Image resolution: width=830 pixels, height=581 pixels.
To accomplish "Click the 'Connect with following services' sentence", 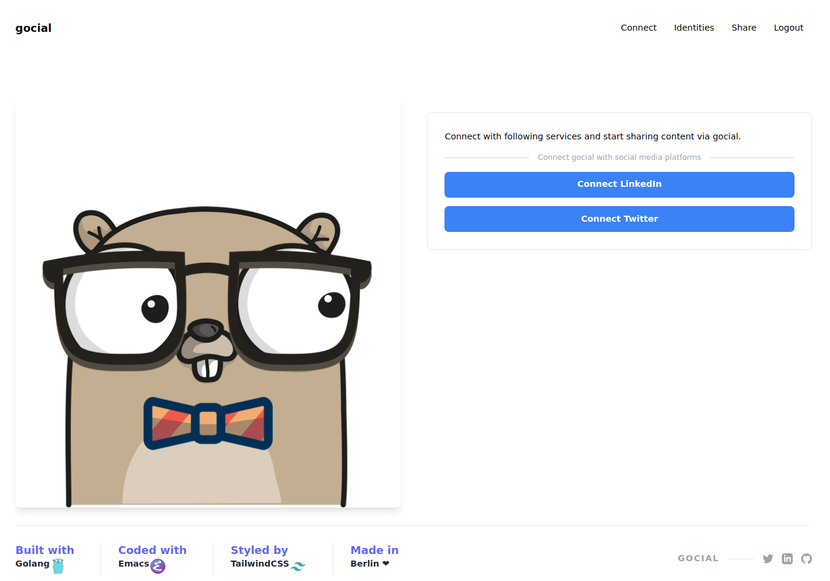I will pyautogui.click(x=593, y=136).
